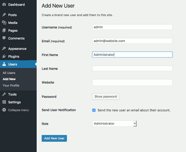Viewport: 186px width, 152px height.
Task: Click 'Send the new user an email' text
Action: click(134, 110)
